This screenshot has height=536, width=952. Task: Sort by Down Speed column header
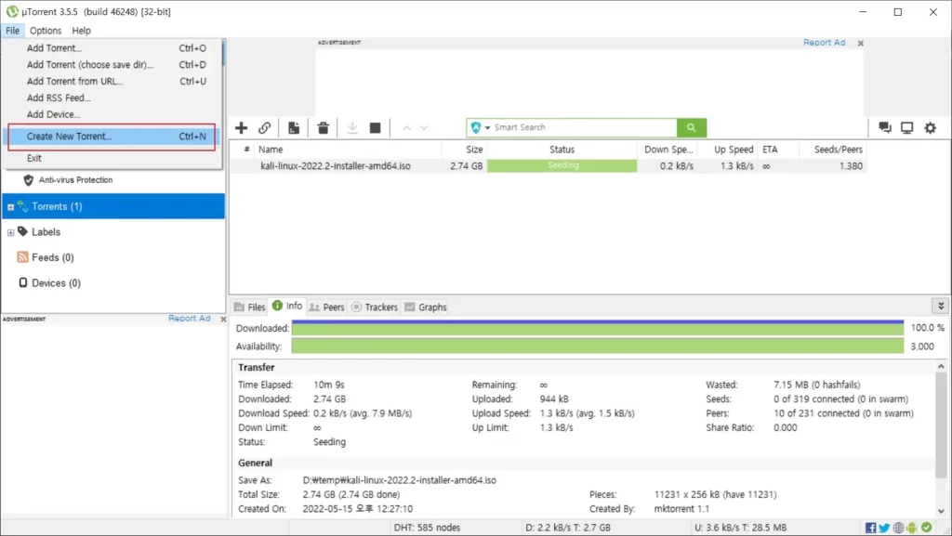click(668, 150)
